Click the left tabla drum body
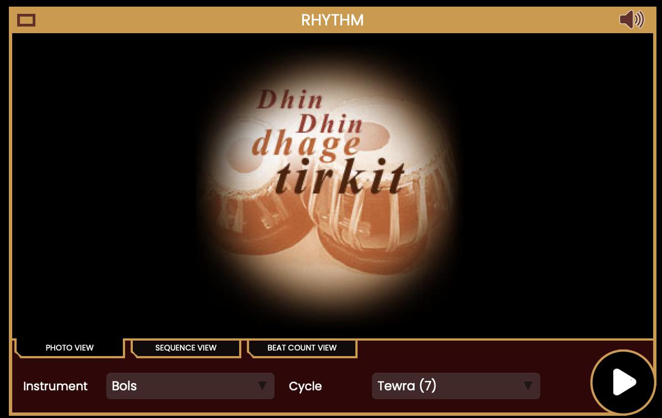This screenshot has width=662, height=418. pyautogui.click(x=257, y=220)
